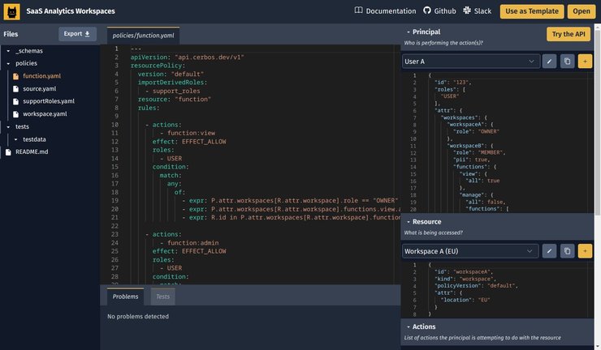
Task: Add a new principal with plus button
Action: [585, 61]
